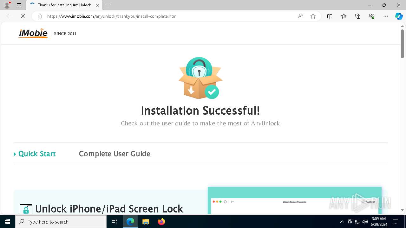Click Unlock iPhone/iPad Screen Lock heading
This screenshot has width=406, height=228.
[x=109, y=209]
